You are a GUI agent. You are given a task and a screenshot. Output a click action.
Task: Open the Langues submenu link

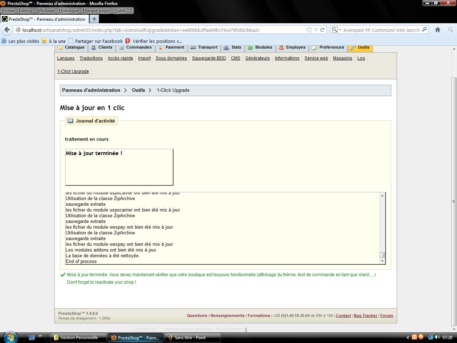tap(66, 58)
